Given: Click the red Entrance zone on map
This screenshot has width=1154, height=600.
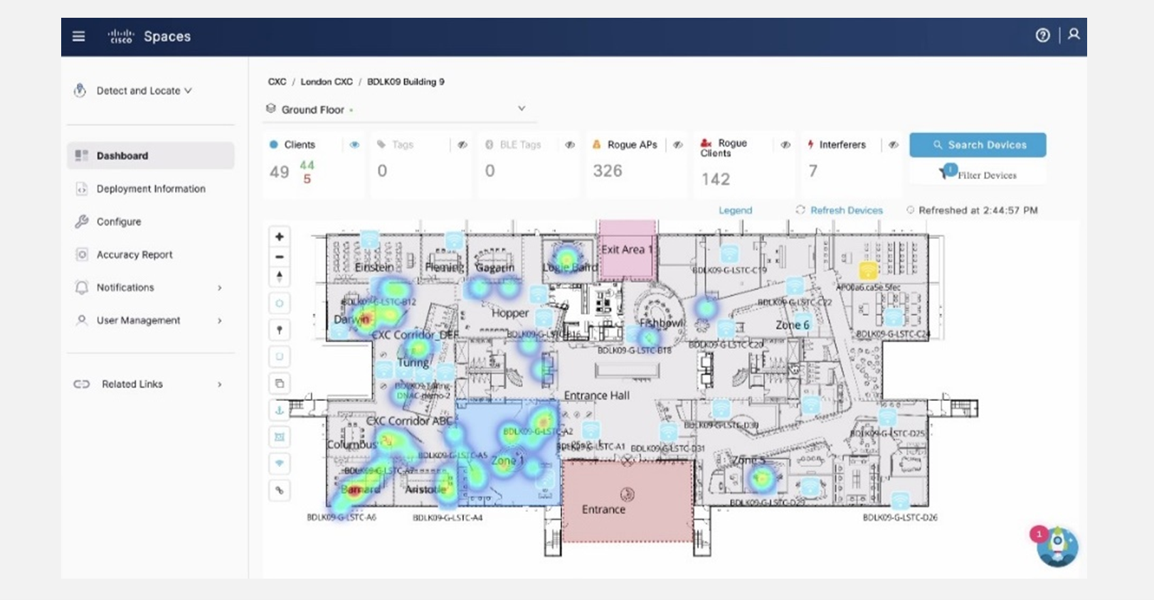Looking at the screenshot, I should coord(628,501).
